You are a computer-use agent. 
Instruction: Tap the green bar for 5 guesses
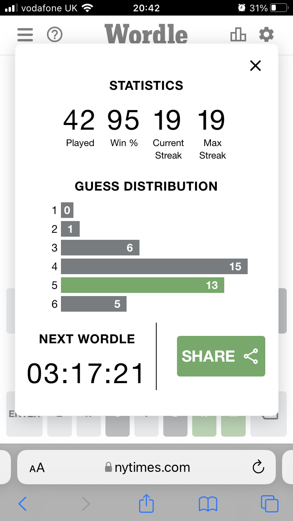pyautogui.click(x=142, y=285)
